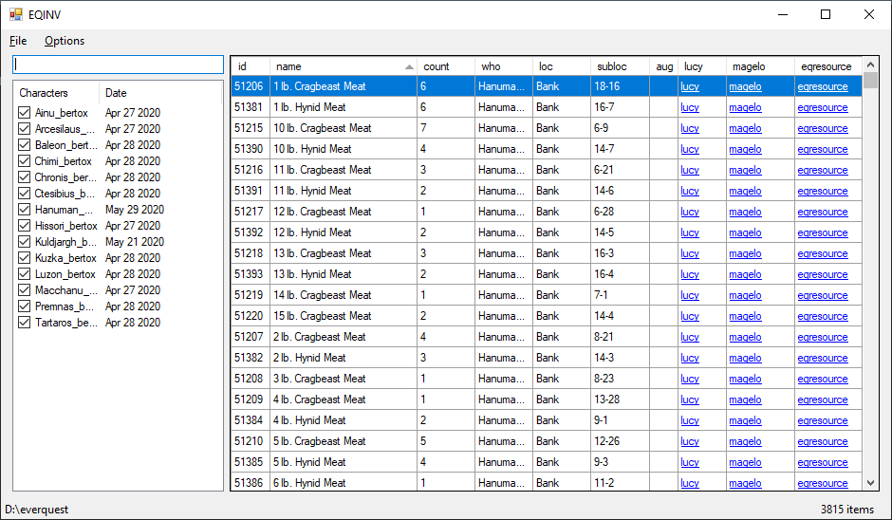
Task: Sort character list by Date header
Action: click(116, 93)
